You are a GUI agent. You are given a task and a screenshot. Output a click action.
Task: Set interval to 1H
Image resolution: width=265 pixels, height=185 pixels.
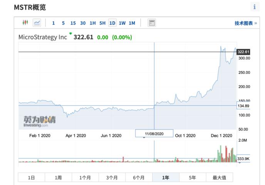coord(92,23)
